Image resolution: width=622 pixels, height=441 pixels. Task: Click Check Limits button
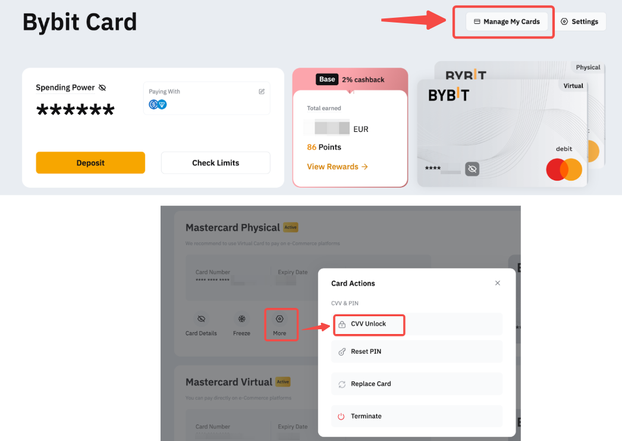(x=215, y=163)
